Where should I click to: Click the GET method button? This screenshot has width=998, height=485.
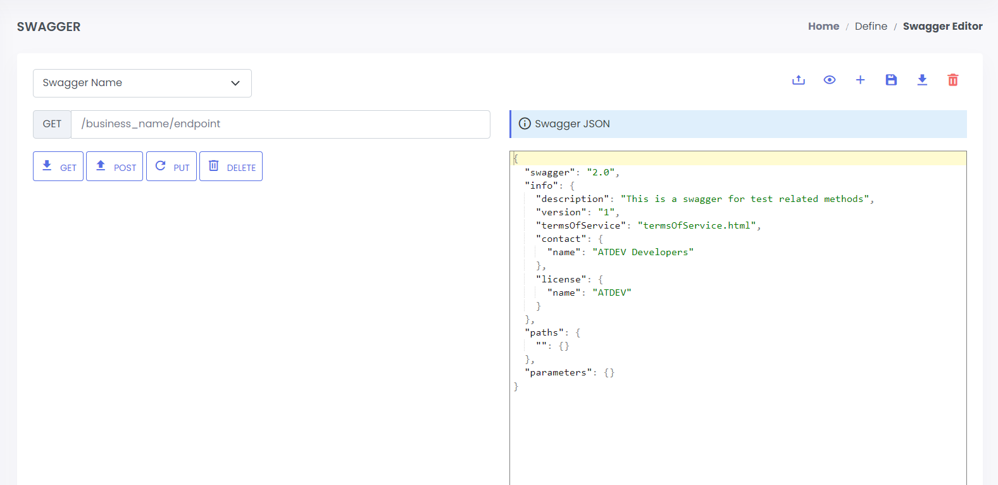[58, 167]
